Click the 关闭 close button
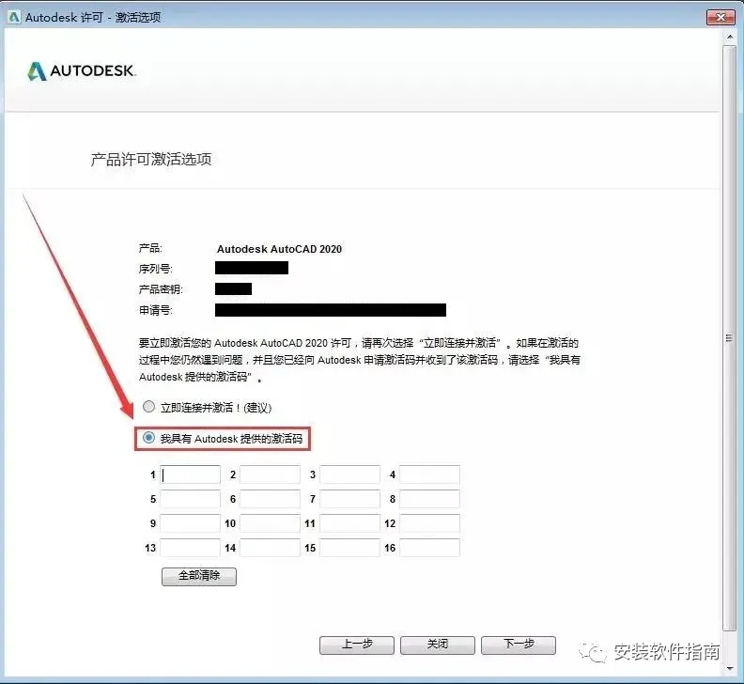Image resolution: width=744 pixels, height=684 pixels. (x=438, y=645)
